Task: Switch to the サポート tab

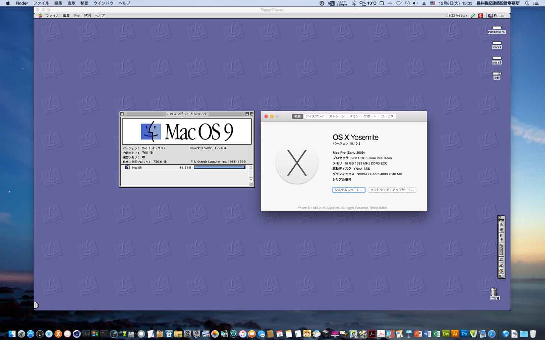Action: pos(370,116)
